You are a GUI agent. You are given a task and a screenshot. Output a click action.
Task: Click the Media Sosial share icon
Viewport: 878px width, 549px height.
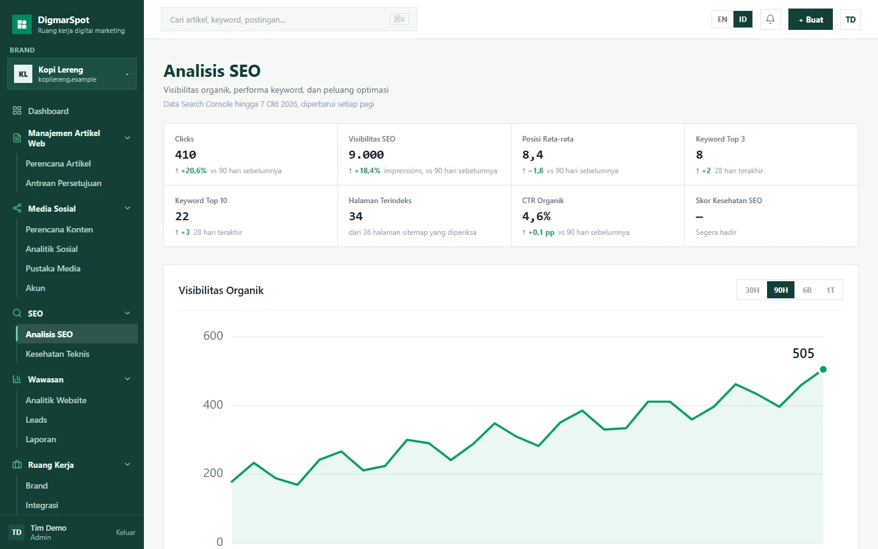pyautogui.click(x=17, y=209)
